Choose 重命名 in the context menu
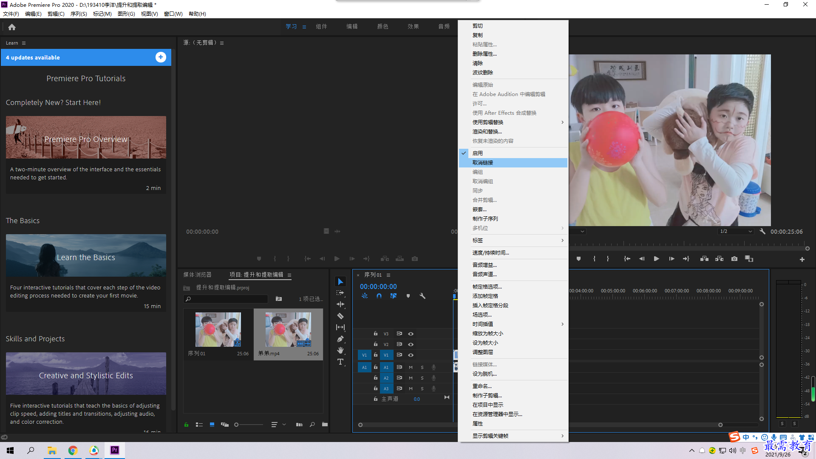Screen dimensions: 816x459 [513, 386]
